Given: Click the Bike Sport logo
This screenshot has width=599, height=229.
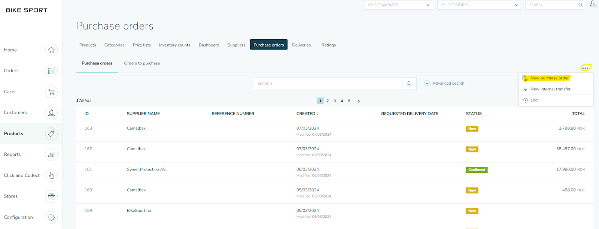Looking at the screenshot, I should click(x=27, y=10).
